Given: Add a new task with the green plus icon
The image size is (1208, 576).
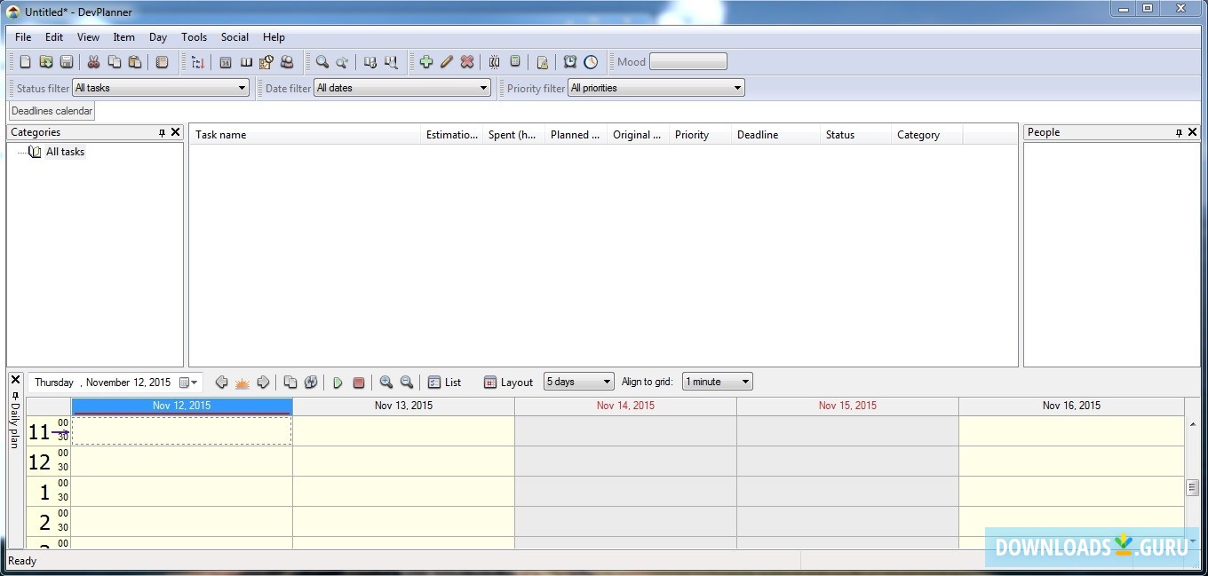Looking at the screenshot, I should pos(426,61).
